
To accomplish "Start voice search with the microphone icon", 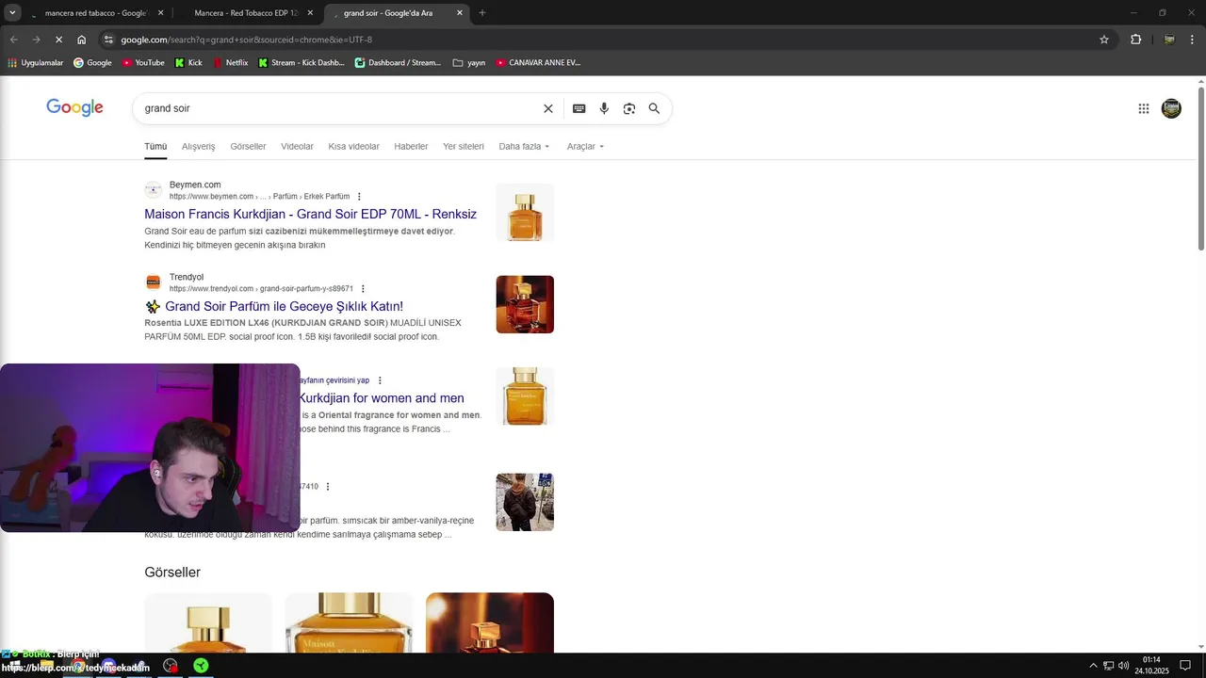I will click(x=604, y=108).
